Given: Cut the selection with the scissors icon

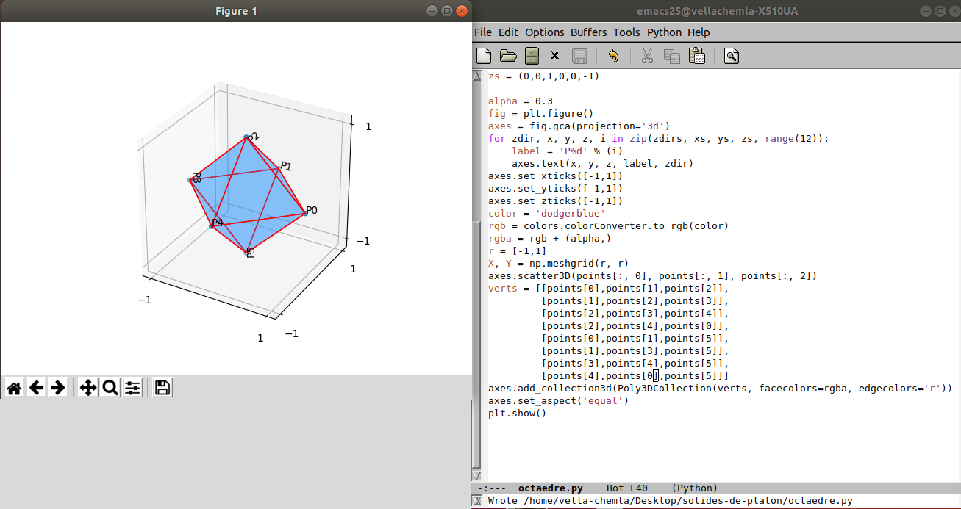Looking at the screenshot, I should pyautogui.click(x=647, y=56).
